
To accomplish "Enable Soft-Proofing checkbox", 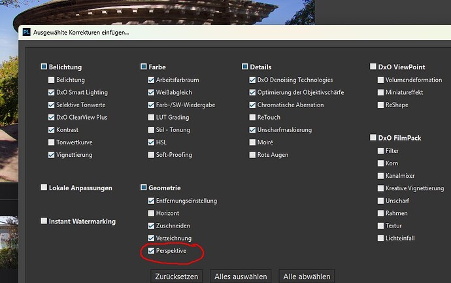I will 151,155.
